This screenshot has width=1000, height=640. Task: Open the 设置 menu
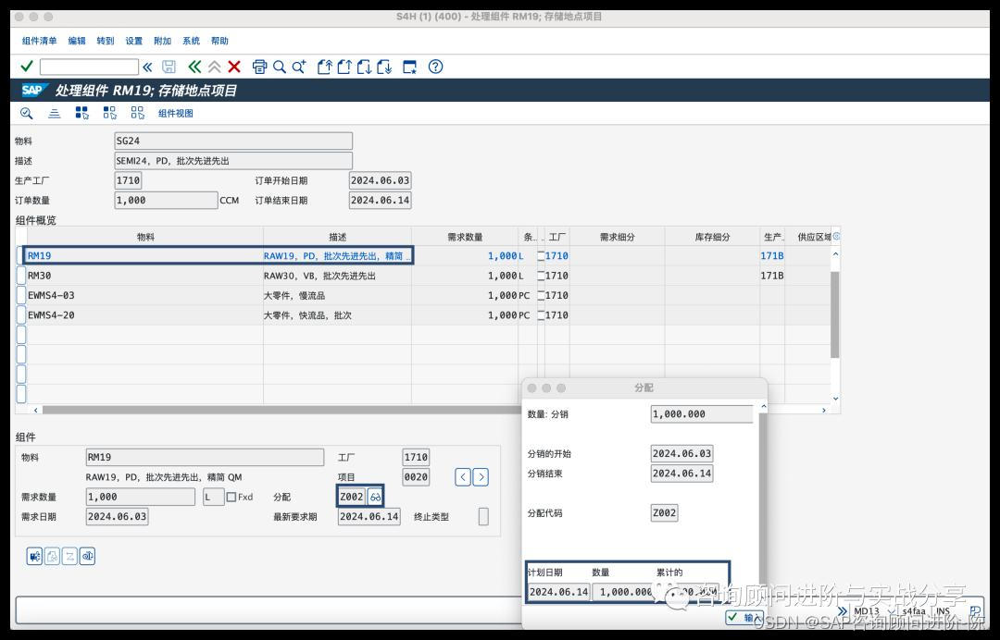click(x=134, y=41)
